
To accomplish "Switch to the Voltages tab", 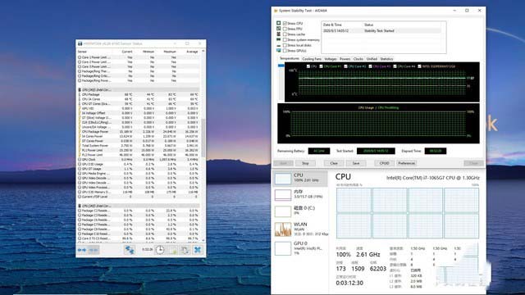I will [330, 59].
